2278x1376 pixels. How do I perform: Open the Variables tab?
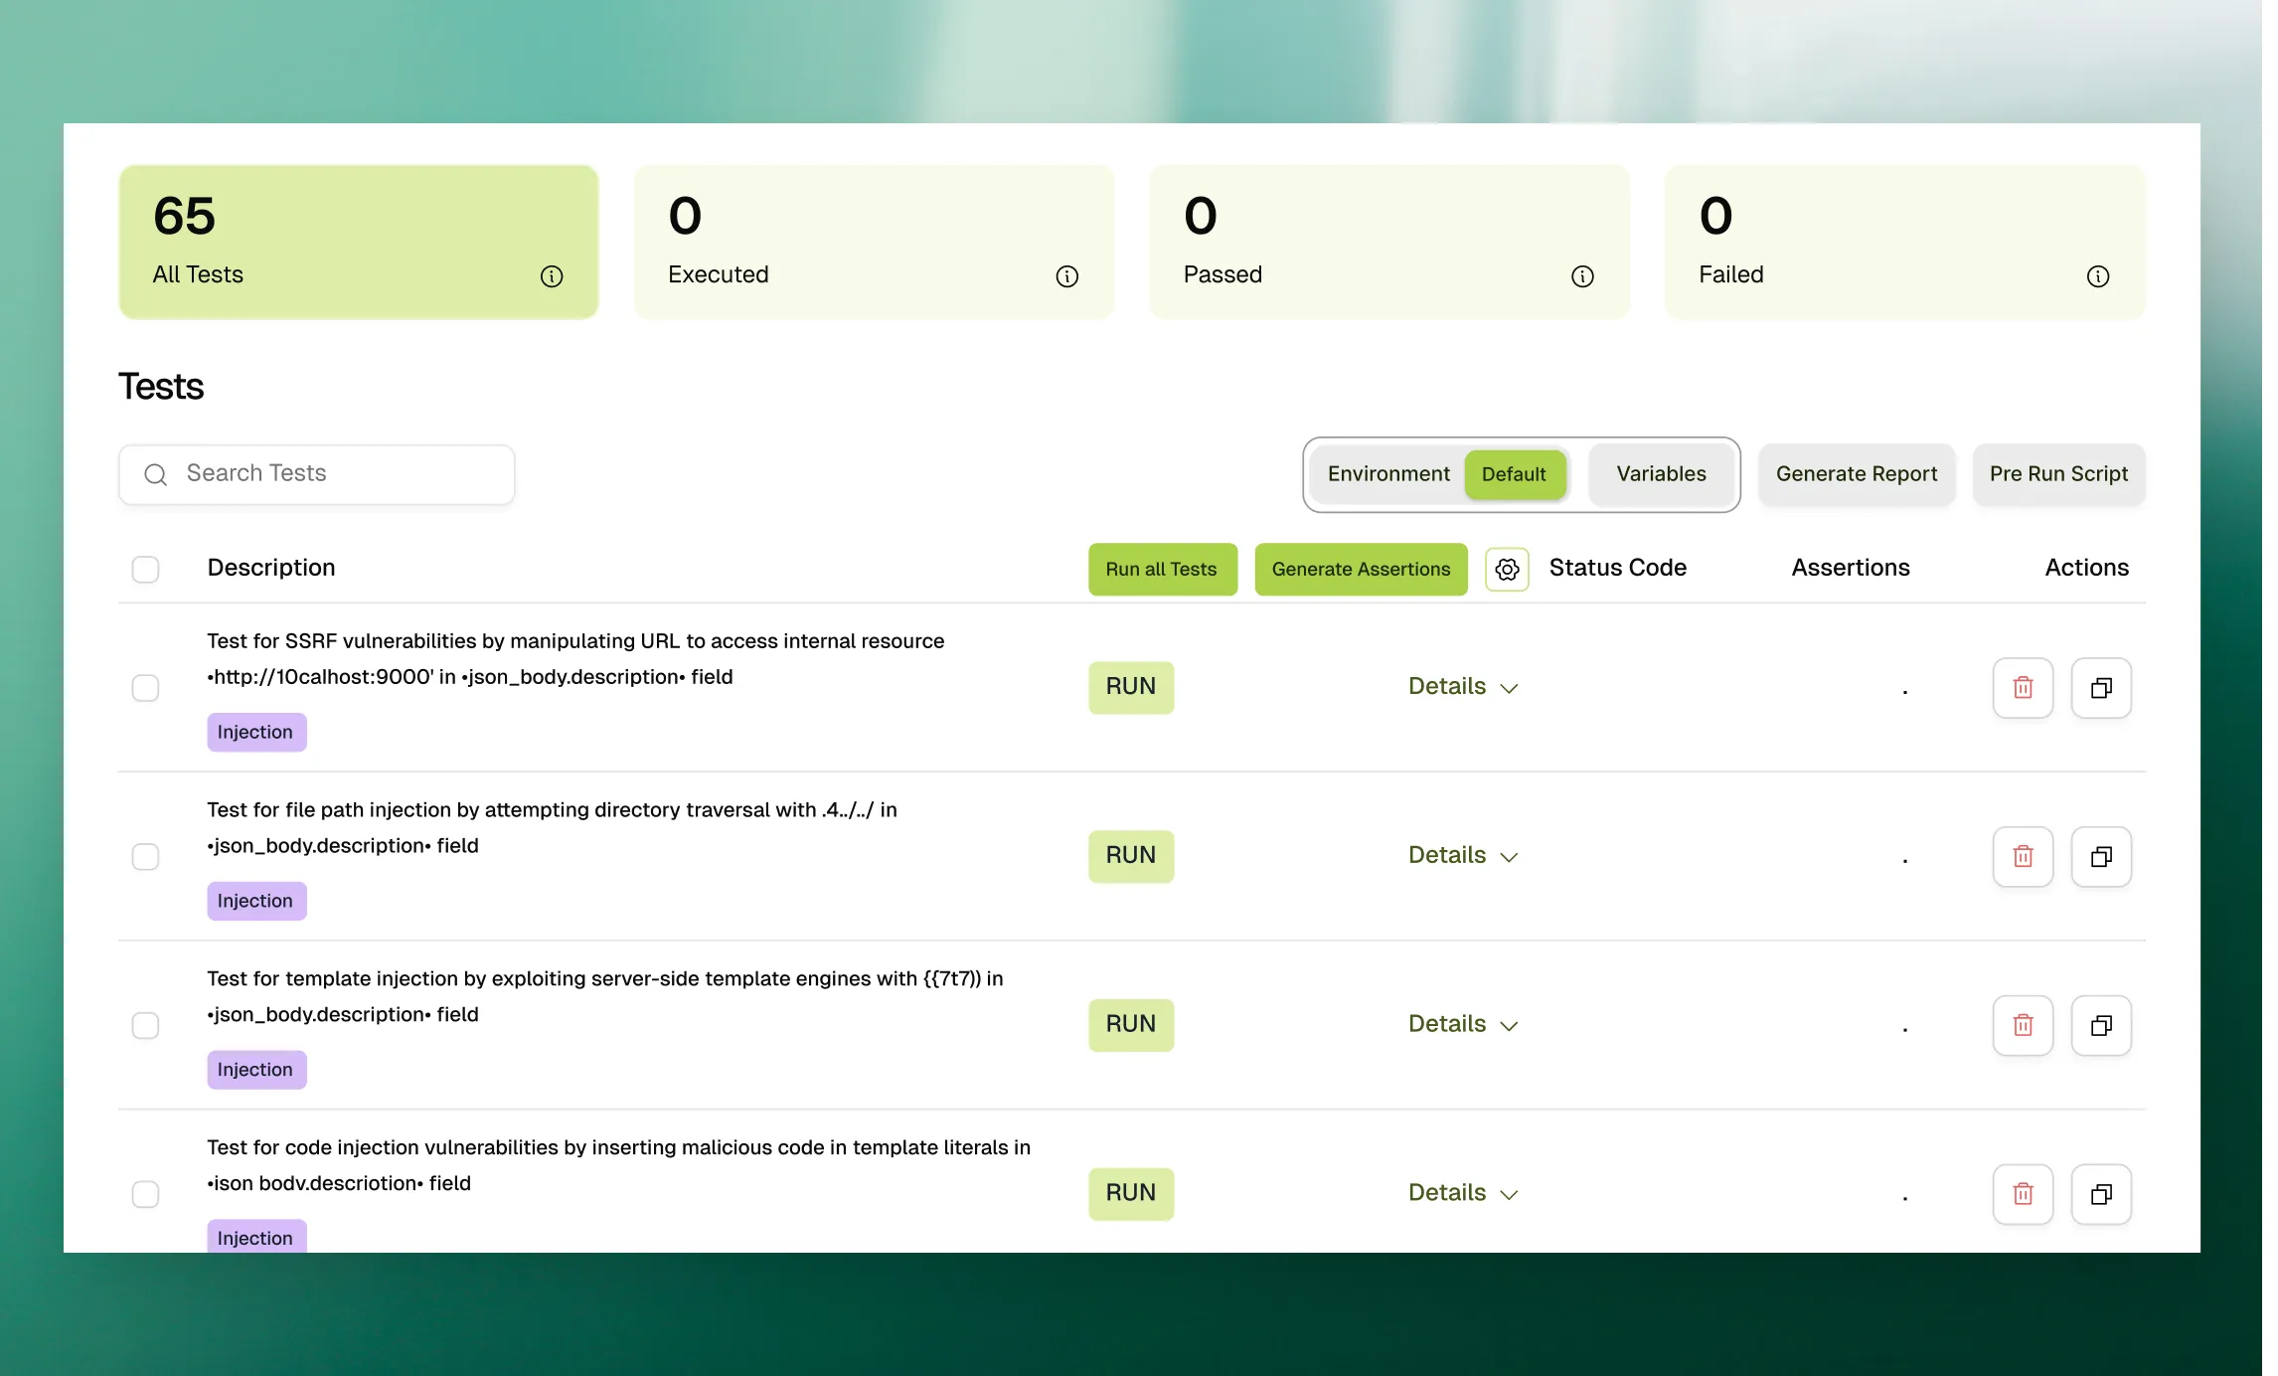[1661, 474]
